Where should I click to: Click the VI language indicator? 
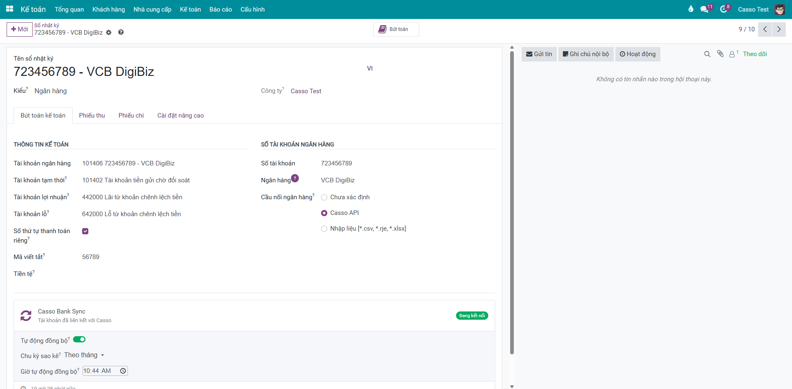(x=370, y=68)
